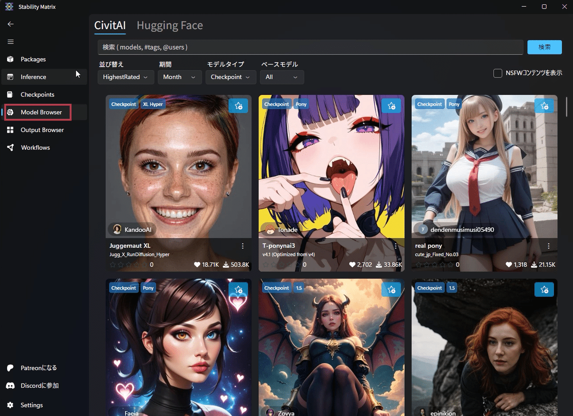Click Juggernaut XL 503.8K downloads icon
The height and width of the screenshot is (416, 573).
[x=226, y=264]
